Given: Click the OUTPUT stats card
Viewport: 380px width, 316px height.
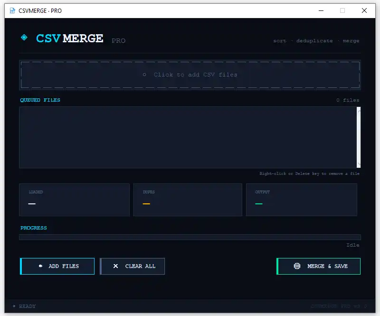Looking at the screenshot, I should coord(302,200).
